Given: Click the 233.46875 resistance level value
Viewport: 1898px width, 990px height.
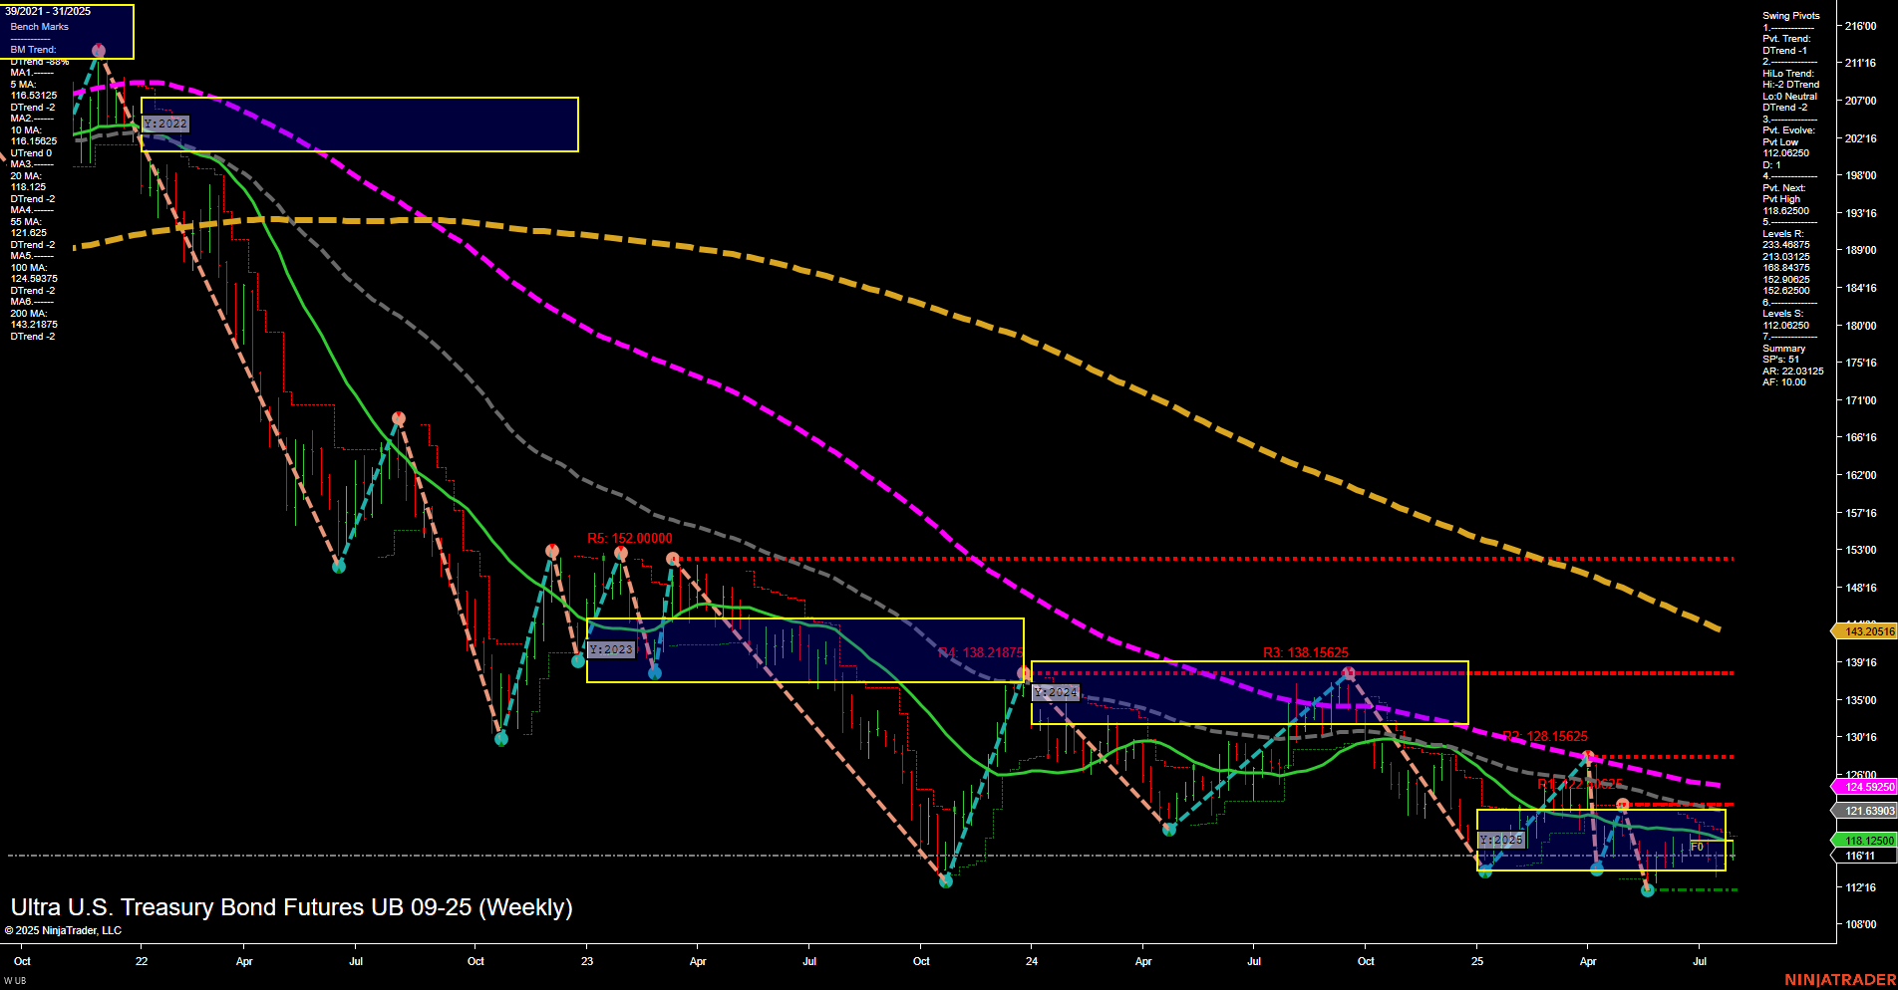Looking at the screenshot, I should [x=1786, y=245].
